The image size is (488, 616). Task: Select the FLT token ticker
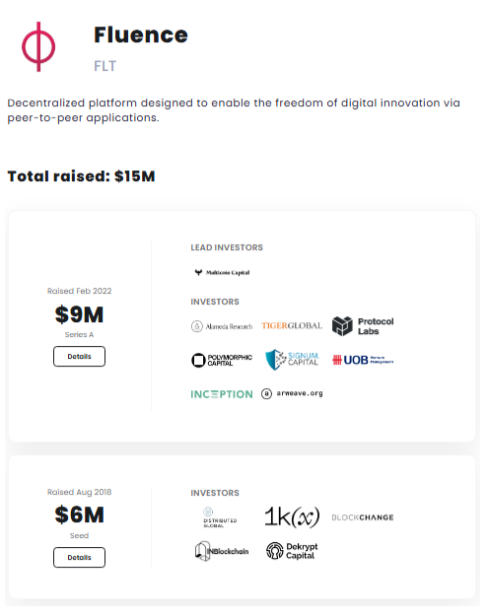(x=105, y=66)
